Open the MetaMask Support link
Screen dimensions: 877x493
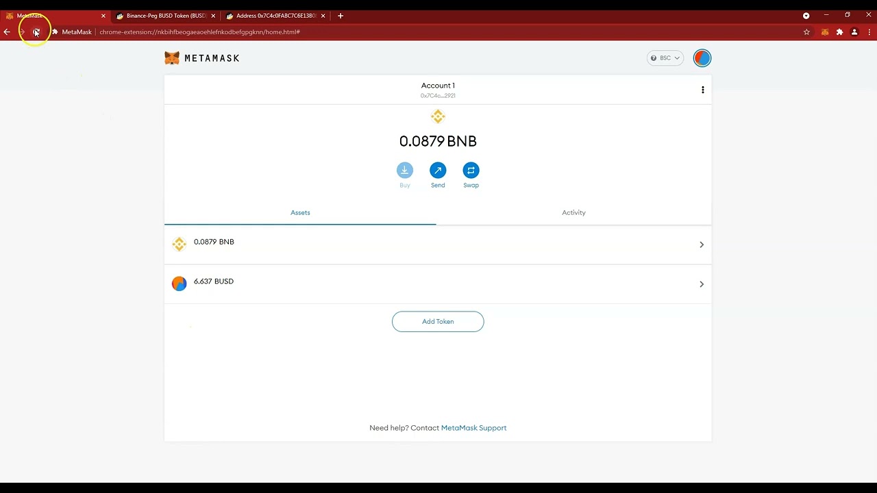coord(473,428)
